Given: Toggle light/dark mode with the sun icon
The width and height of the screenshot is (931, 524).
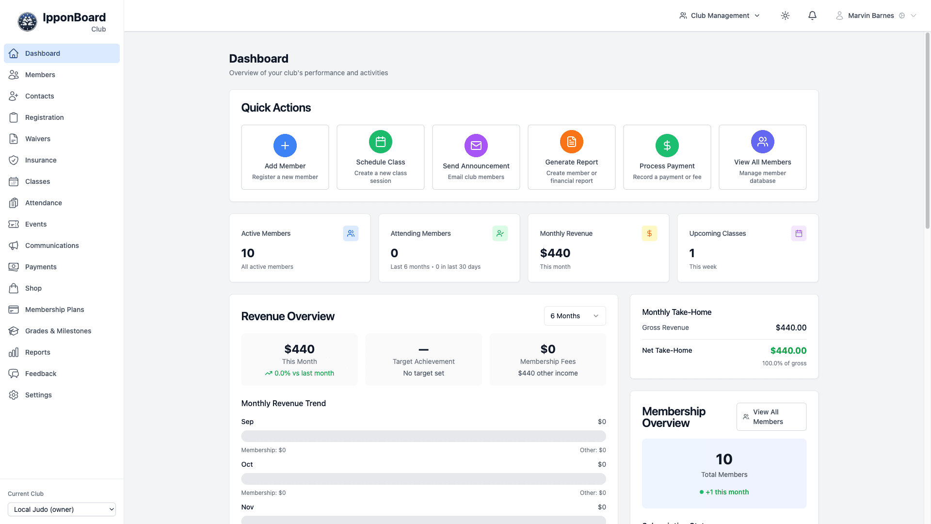Looking at the screenshot, I should coord(785,16).
